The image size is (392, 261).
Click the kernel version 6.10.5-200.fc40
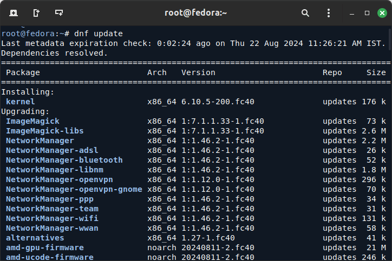pyautogui.click(x=218, y=102)
